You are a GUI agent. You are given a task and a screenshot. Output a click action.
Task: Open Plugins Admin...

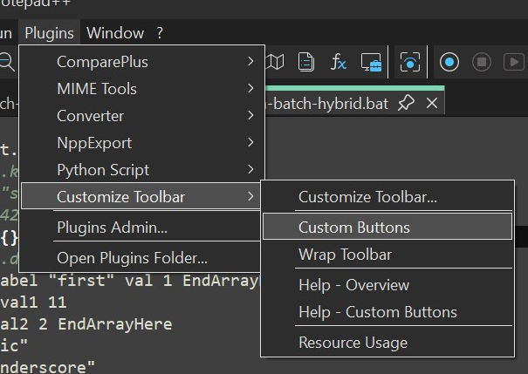[112, 228]
